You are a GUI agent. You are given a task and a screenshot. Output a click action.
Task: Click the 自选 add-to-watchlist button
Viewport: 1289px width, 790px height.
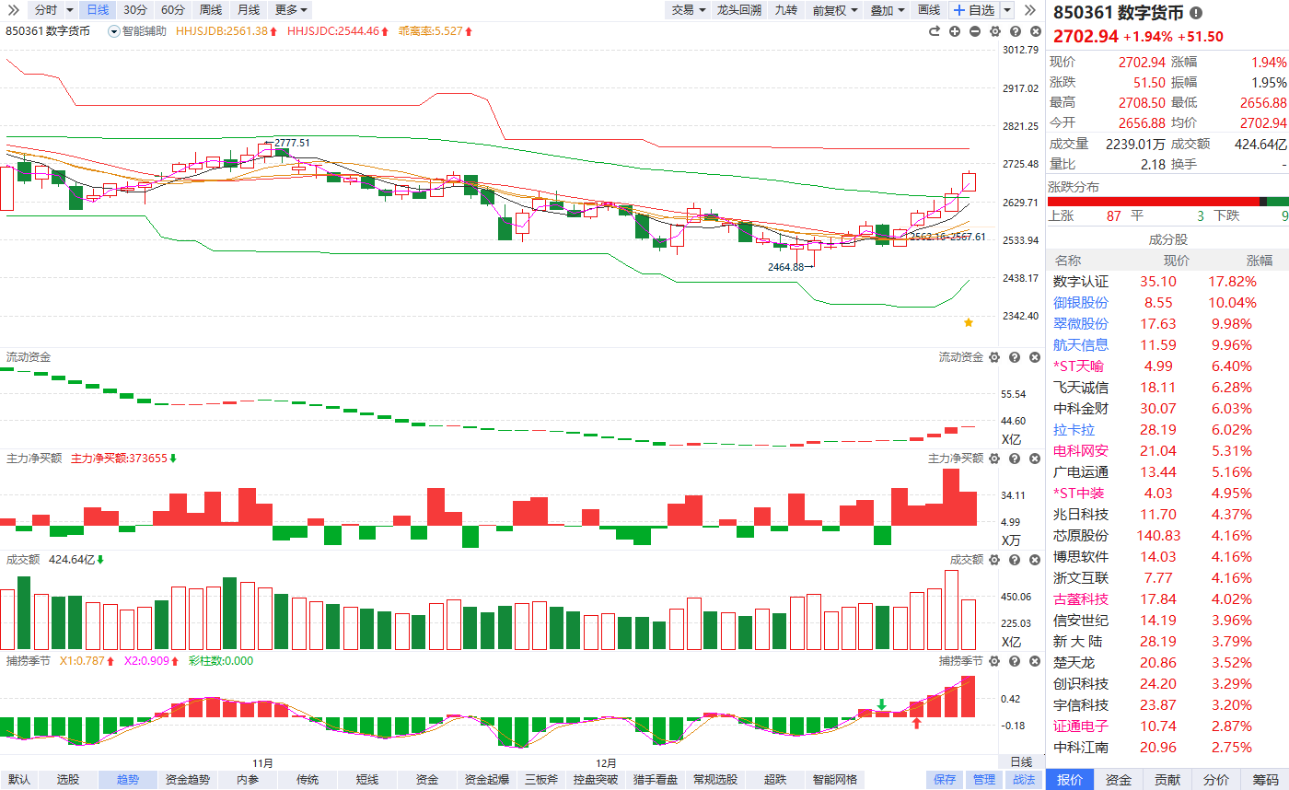click(x=974, y=10)
